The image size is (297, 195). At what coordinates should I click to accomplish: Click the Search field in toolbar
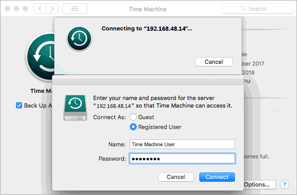[x=257, y=9]
